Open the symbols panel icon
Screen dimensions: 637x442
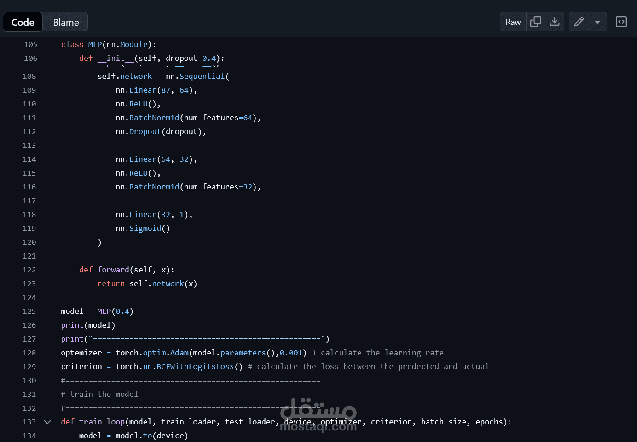tap(621, 22)
